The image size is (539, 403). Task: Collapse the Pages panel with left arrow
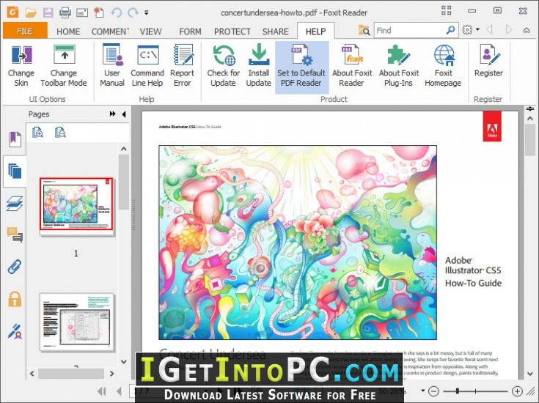tap(124, 114)
